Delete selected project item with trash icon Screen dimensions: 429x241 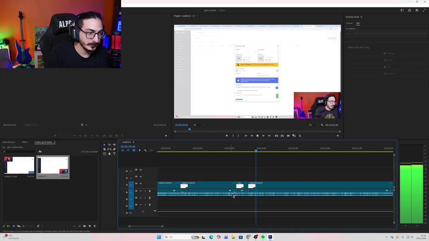click(x=95, y=226)
